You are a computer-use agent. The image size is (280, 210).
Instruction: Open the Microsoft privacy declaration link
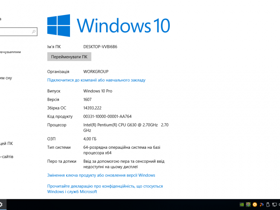[105, 189]
